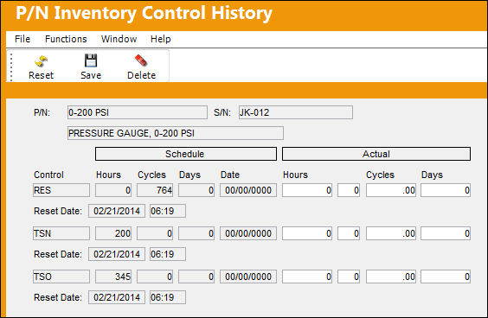Click the Save floppy disk icon
Viewport: 488px width, 318px height.
[91, 60]
